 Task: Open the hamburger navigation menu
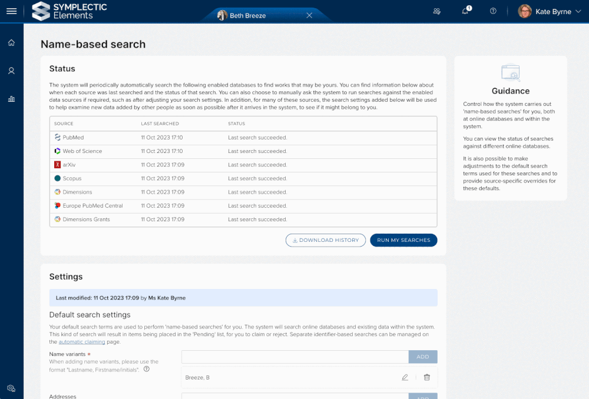pyautogui.click(x=11, y=11)
